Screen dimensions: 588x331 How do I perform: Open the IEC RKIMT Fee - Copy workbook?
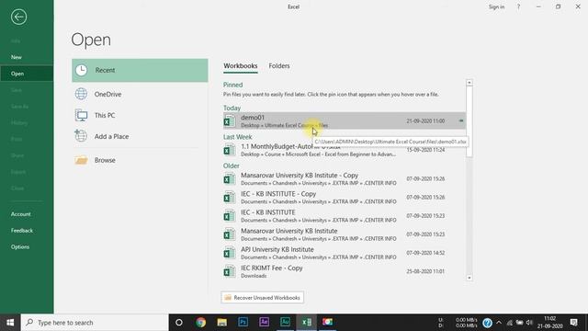(x=345, y=271)
